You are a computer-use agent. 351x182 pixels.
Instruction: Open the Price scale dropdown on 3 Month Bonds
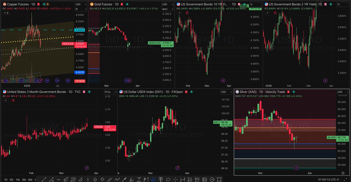[x=110, y=92]
